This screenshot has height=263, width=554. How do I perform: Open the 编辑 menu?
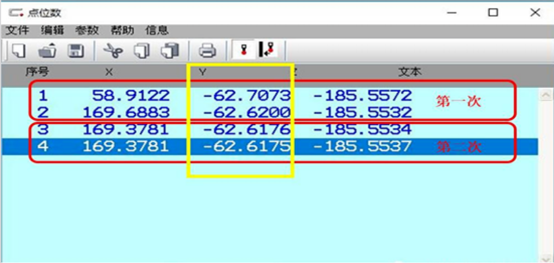point(52,31)
